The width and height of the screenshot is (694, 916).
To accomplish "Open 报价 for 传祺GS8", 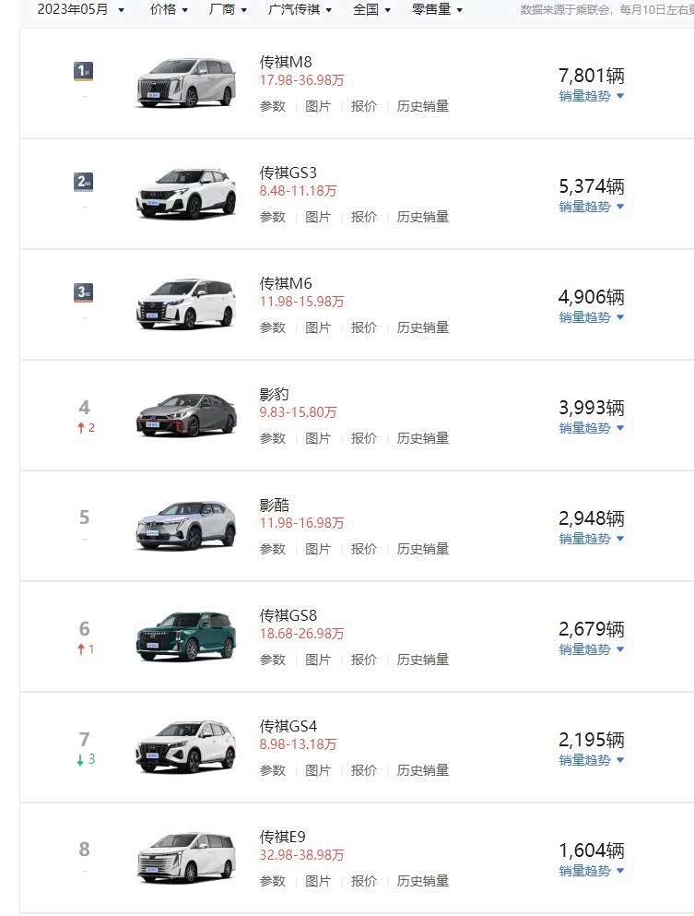I will pyautogui.click(x=364, y=660).
